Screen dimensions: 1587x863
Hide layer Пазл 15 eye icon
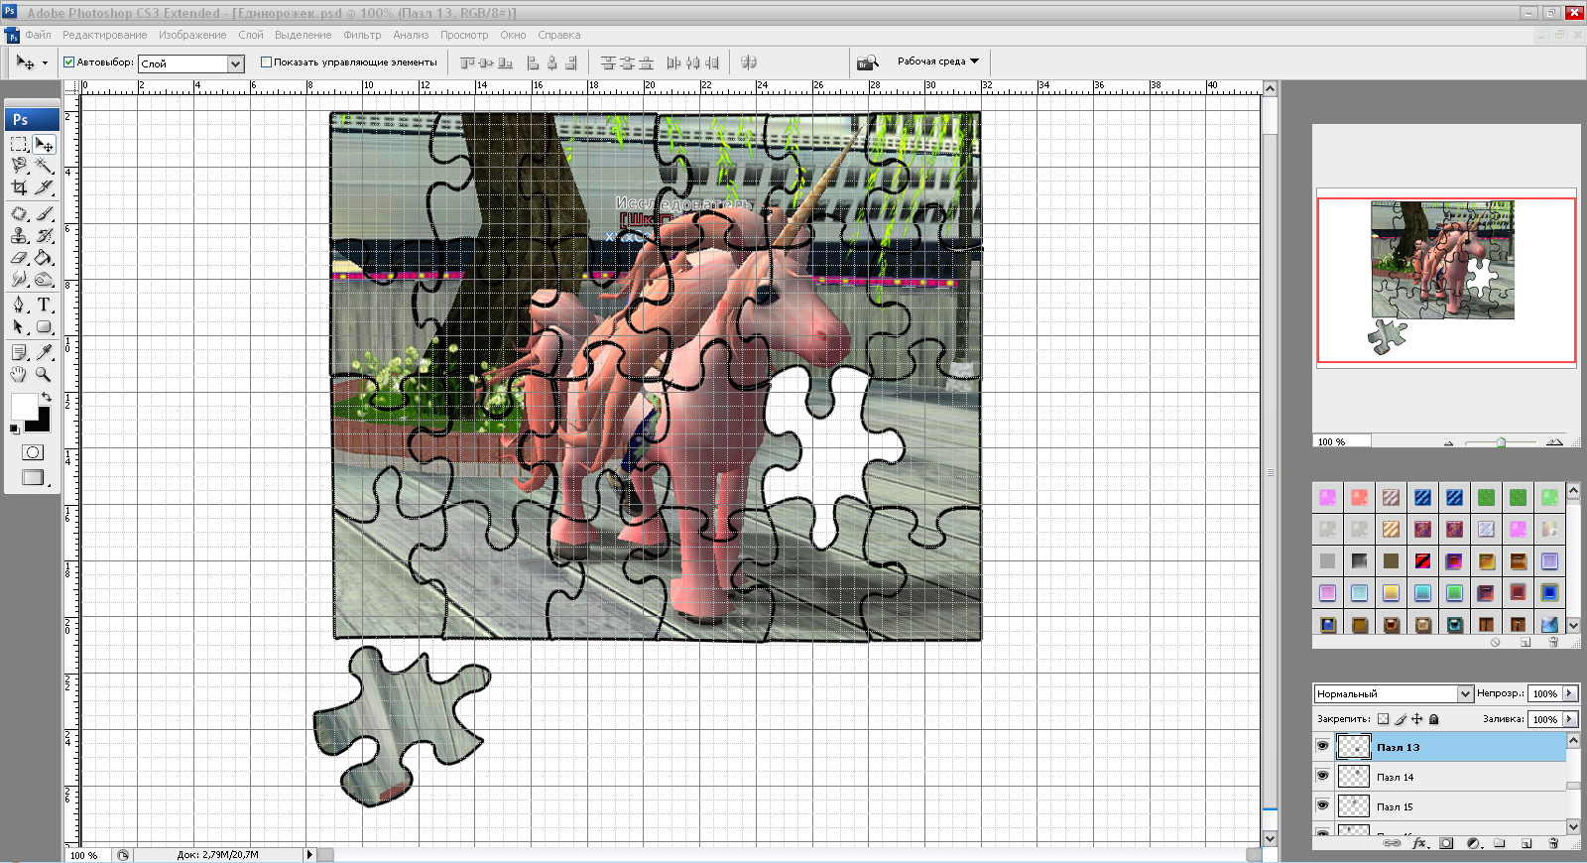[x=1322, y=805]
